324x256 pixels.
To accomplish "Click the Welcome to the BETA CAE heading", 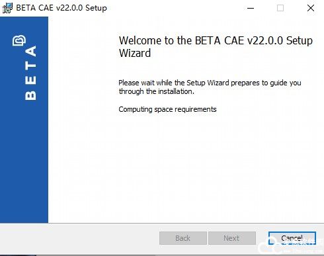I will click(x=216, y=41).
